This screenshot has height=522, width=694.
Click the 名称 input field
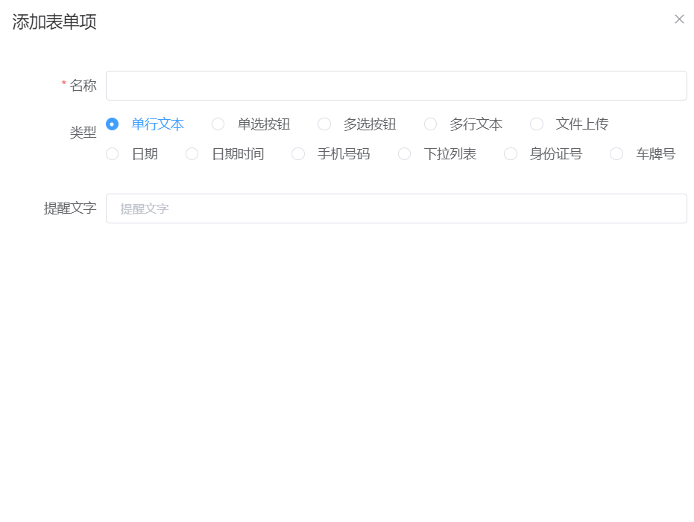coord(396,86)
